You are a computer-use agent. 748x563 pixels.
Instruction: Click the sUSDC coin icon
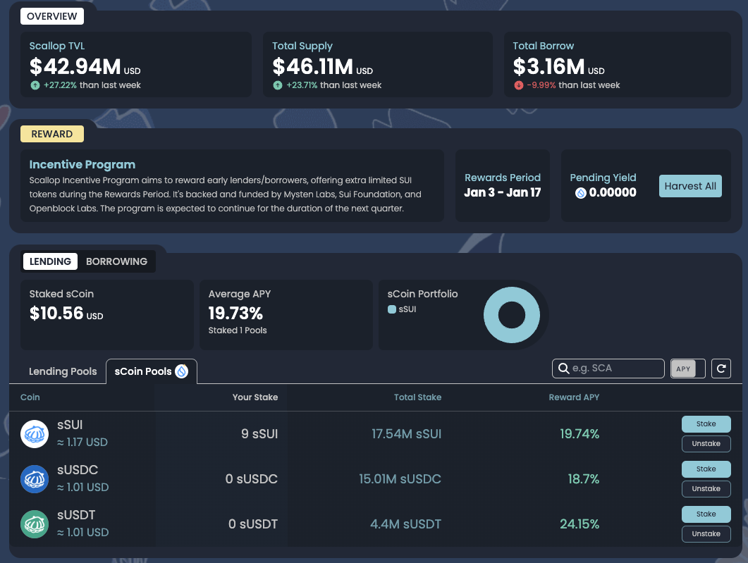(34, 479)
